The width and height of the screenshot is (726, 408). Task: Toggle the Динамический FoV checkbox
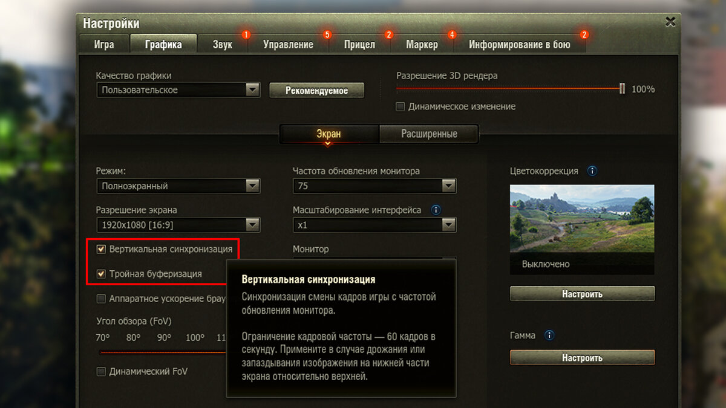point(101,372)
